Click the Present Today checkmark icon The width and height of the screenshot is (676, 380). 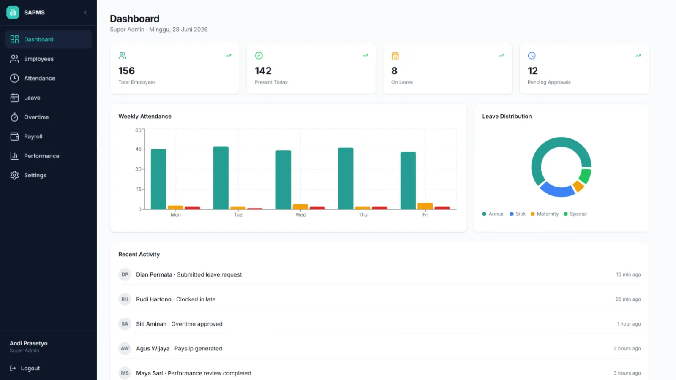(x=259, y=55)
